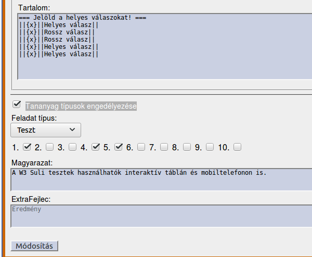Image resolution: width=312 pixels, height=257 pixels.
Task: Check answer checkbox number 2
Action: click(49, 147)
